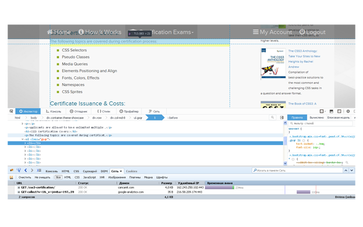Switch to Инспектор tab

(28, 111)
